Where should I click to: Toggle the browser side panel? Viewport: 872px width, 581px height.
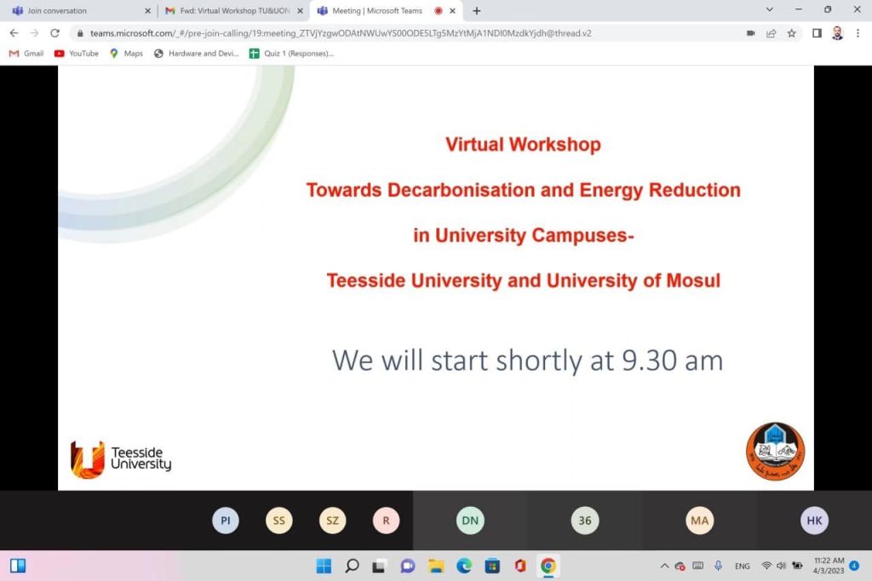coord(817,33)
